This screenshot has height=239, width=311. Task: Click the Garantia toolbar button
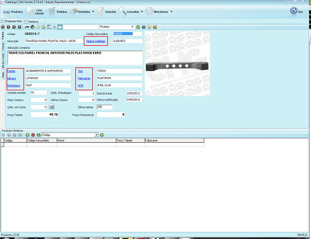point(107,11)
